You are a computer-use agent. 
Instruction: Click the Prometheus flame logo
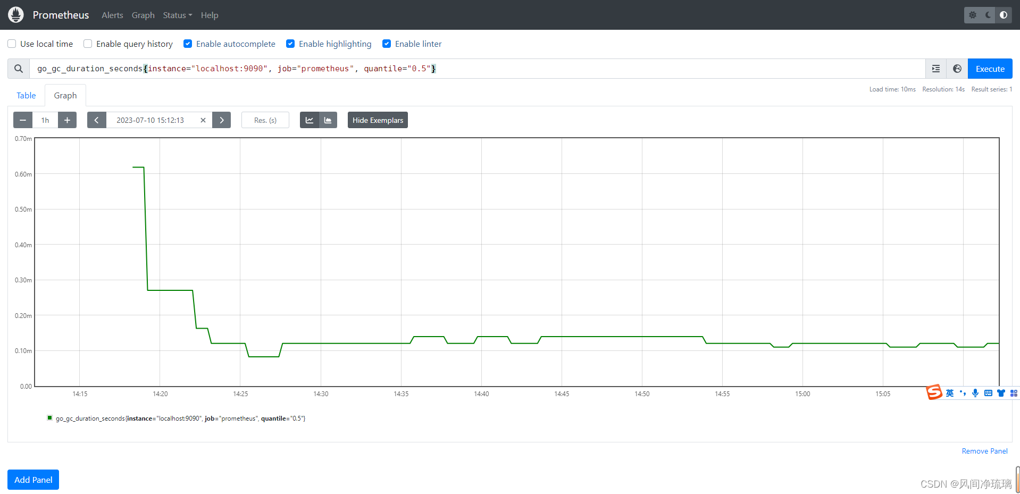tap(16, 15)
